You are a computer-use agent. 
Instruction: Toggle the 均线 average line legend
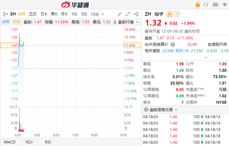[x=17, y=22]
